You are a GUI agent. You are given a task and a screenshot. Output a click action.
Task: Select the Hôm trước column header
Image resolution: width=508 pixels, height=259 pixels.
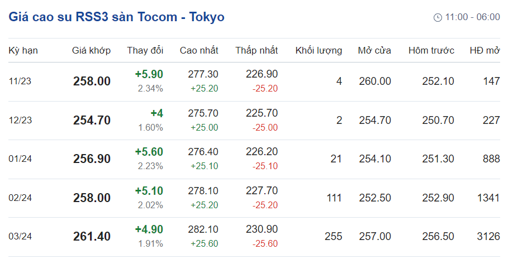click(x=431, y=50)
